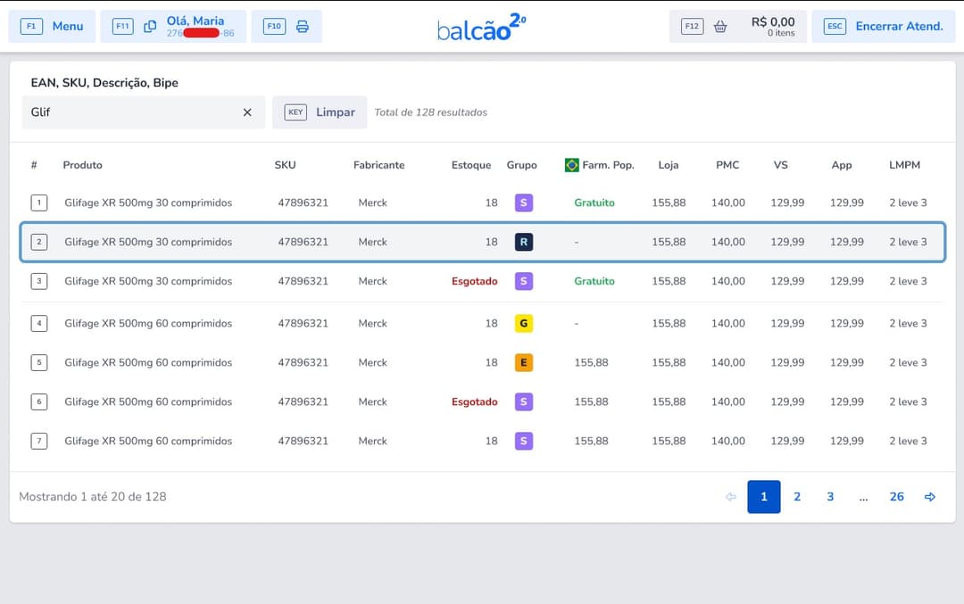This screenshot has height=604, width=964.
Task: Click the copy icon beside Olá, Maria
Action: [x=150, y=27]
